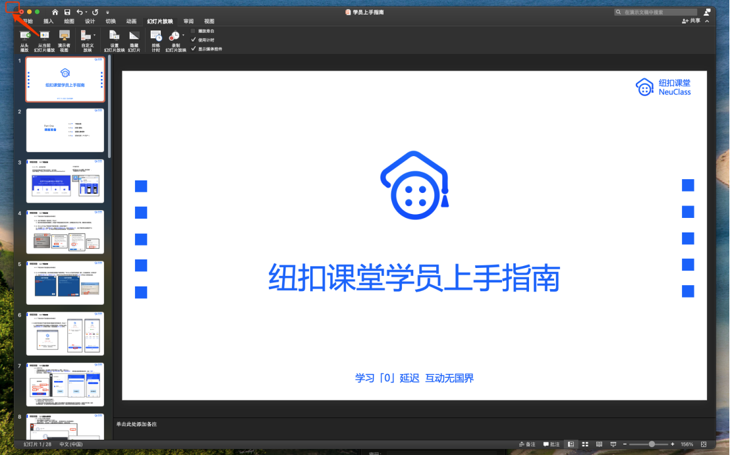Expand the 自定义放映 dropdown arrow
The height and width of the screenshot is (455, 730).
pos(94,36)
